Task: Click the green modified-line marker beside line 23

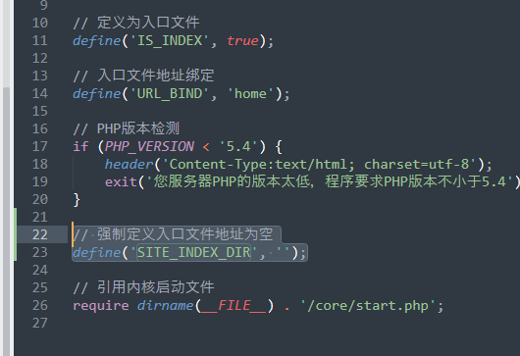Action: point(16,253)
